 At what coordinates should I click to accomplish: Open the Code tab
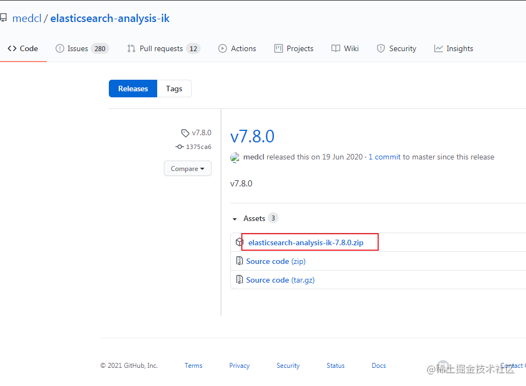pos(23,48)
